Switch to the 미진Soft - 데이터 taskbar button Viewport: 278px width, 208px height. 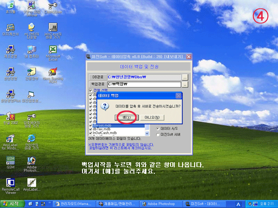pyautogui.click(x=204, y=204)
